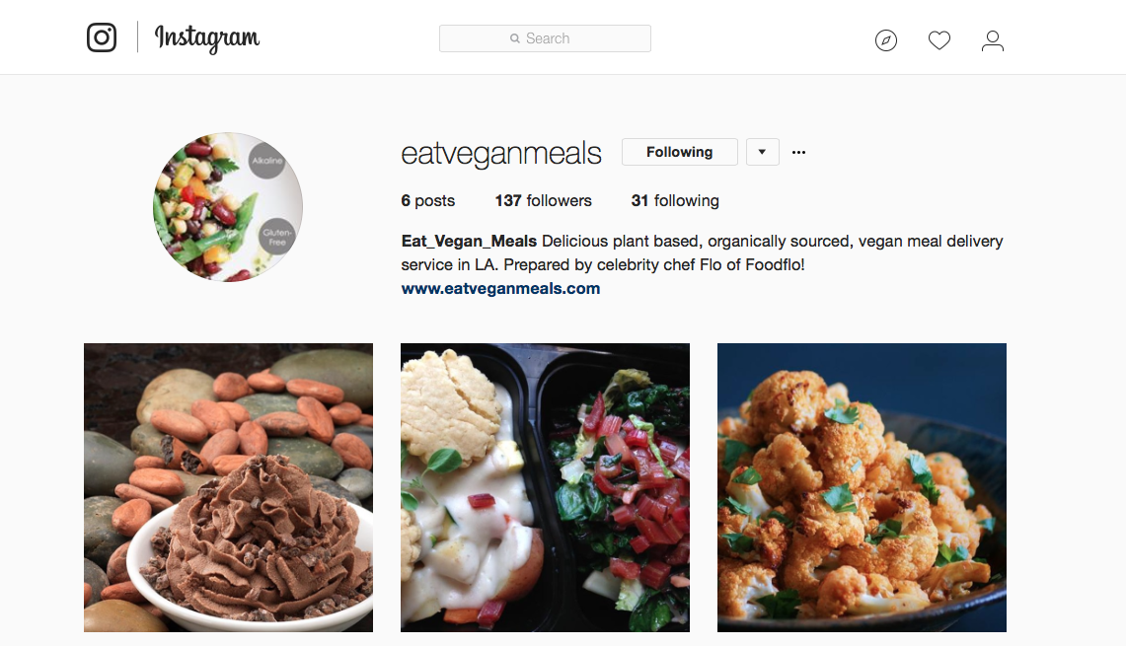Click the magnifier icon in search

pos(515,38)
